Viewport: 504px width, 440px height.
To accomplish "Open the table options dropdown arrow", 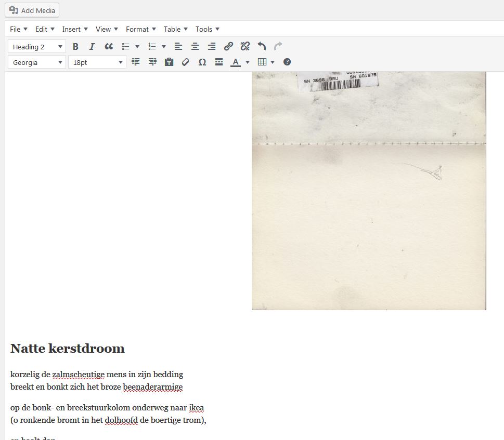I will pyautogui.click(x=273, y=62).
